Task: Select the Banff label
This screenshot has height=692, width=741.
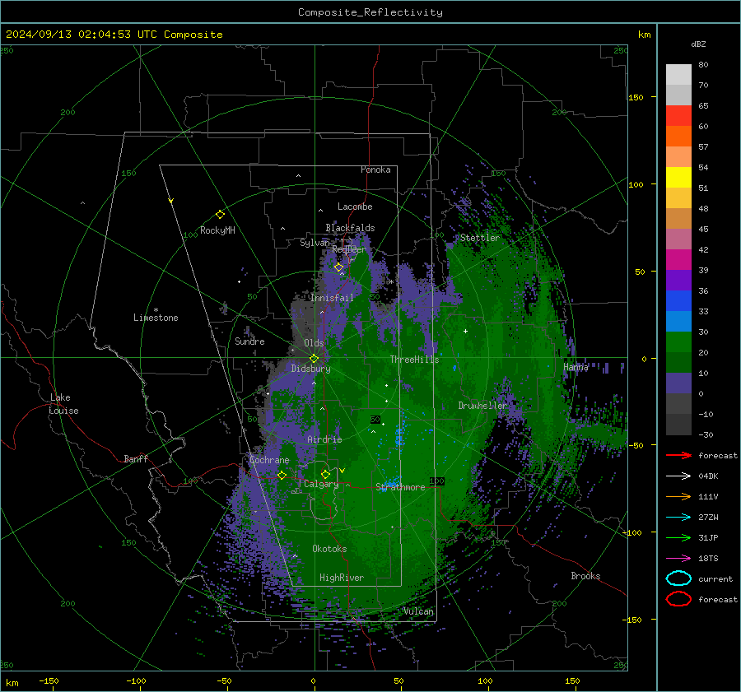Action: [x=136, y=459]
